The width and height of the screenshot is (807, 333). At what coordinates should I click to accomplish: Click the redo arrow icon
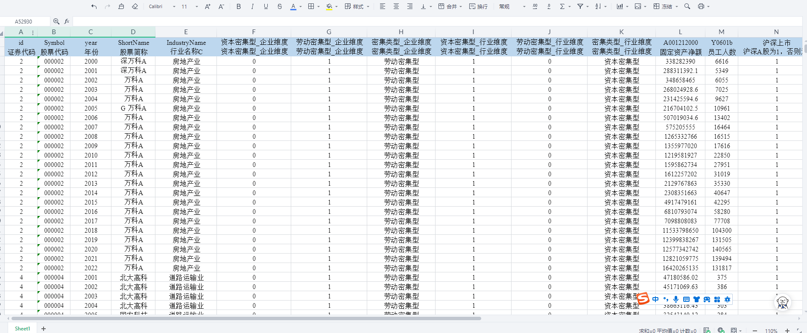click(108, 6)
